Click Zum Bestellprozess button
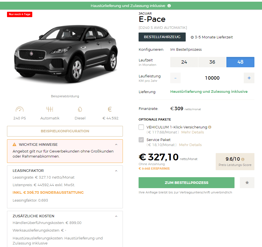 [187, 183]
